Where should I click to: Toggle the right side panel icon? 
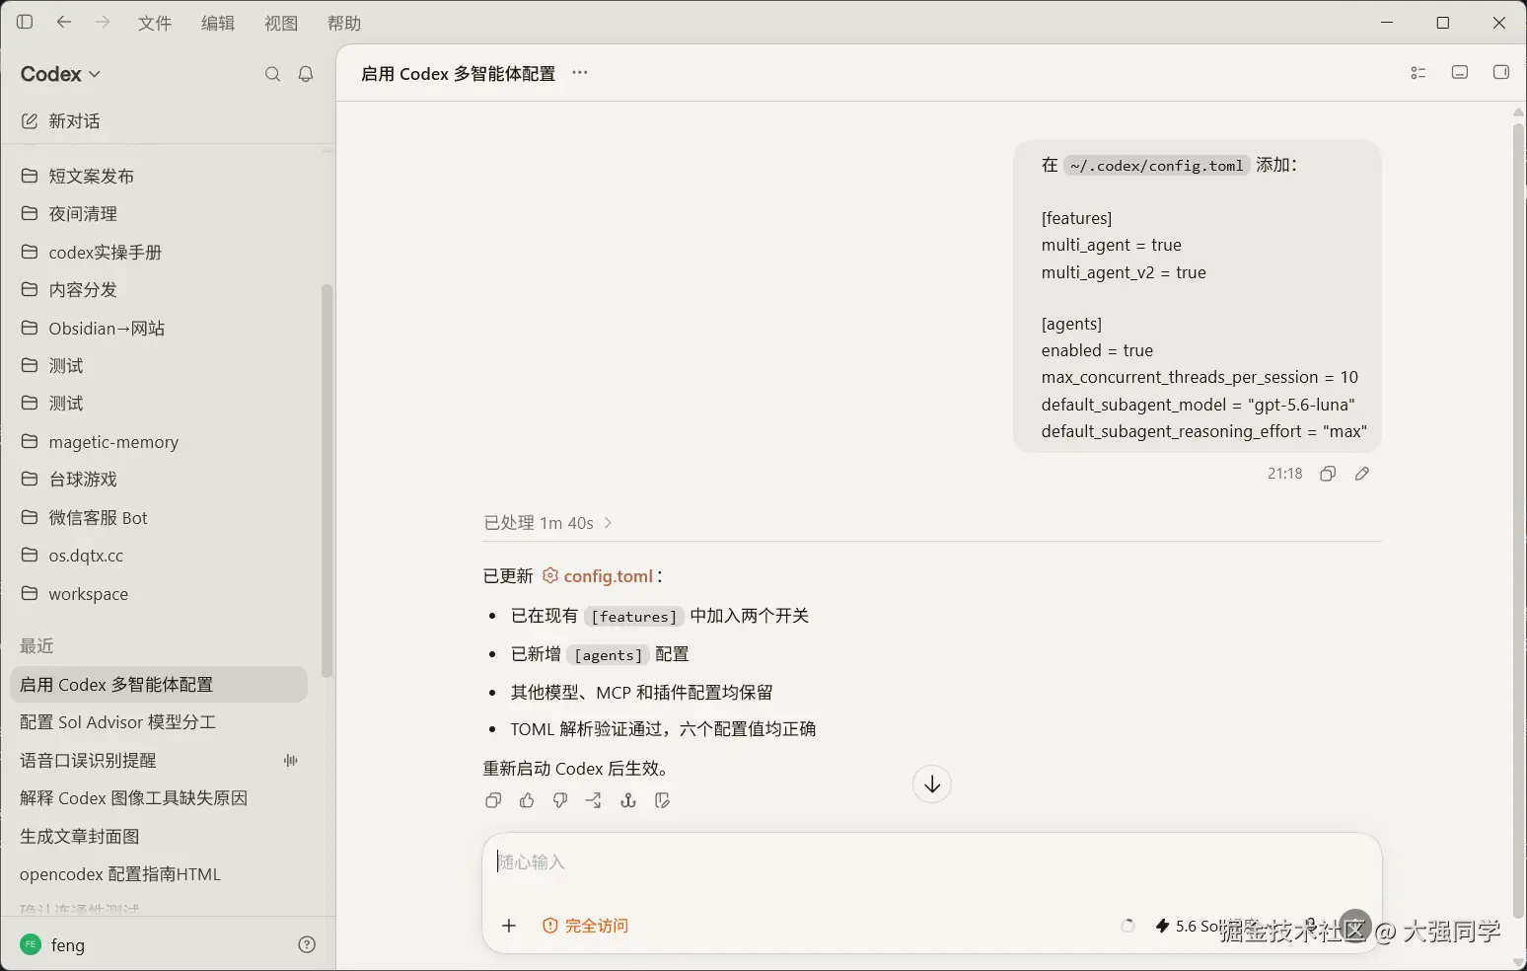pyautogui.click(x=1501, y=72)
